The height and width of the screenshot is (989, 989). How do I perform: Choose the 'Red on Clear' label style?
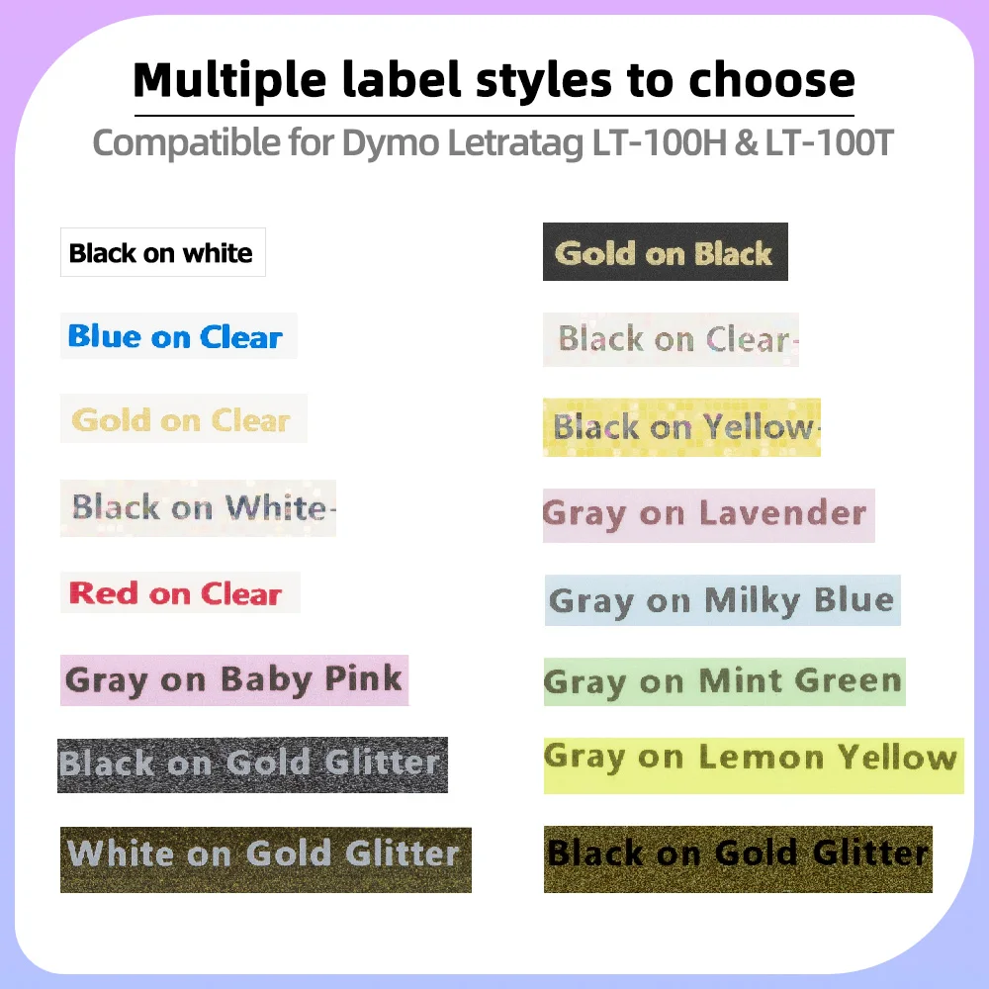pyautogui.click(x=179, y=593)
